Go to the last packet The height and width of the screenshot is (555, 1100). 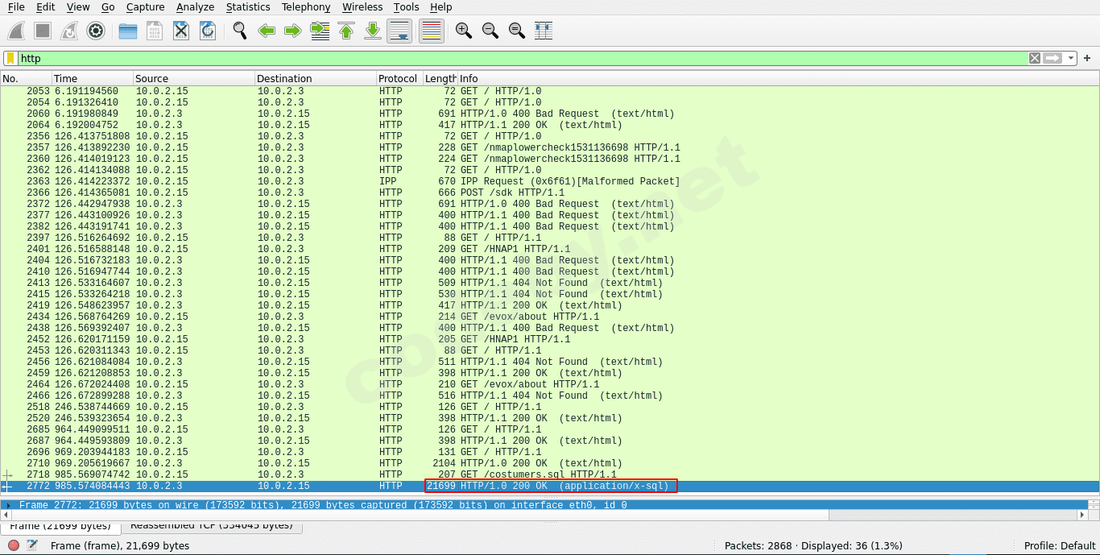click(372, 31)
